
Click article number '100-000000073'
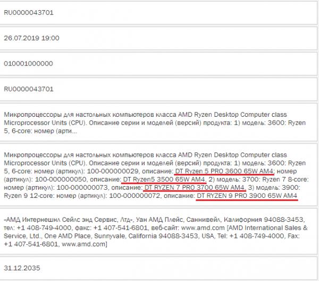click(x=82, y=188)
